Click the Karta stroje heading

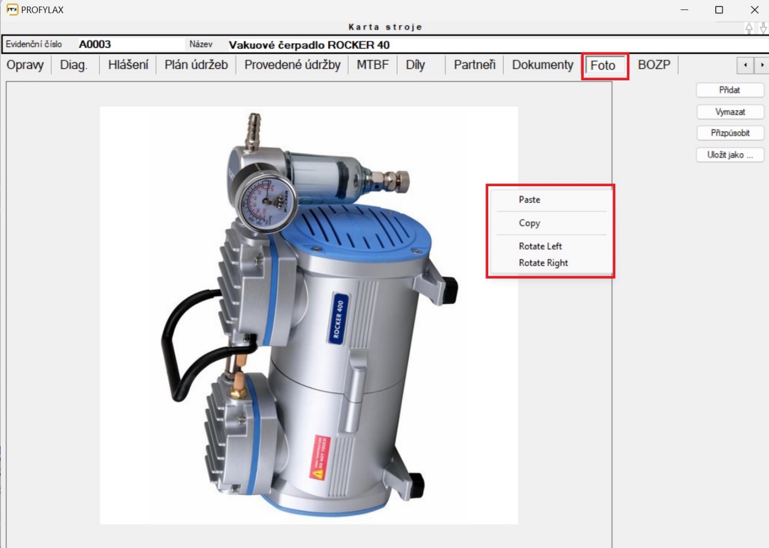(x=385, y=27)
